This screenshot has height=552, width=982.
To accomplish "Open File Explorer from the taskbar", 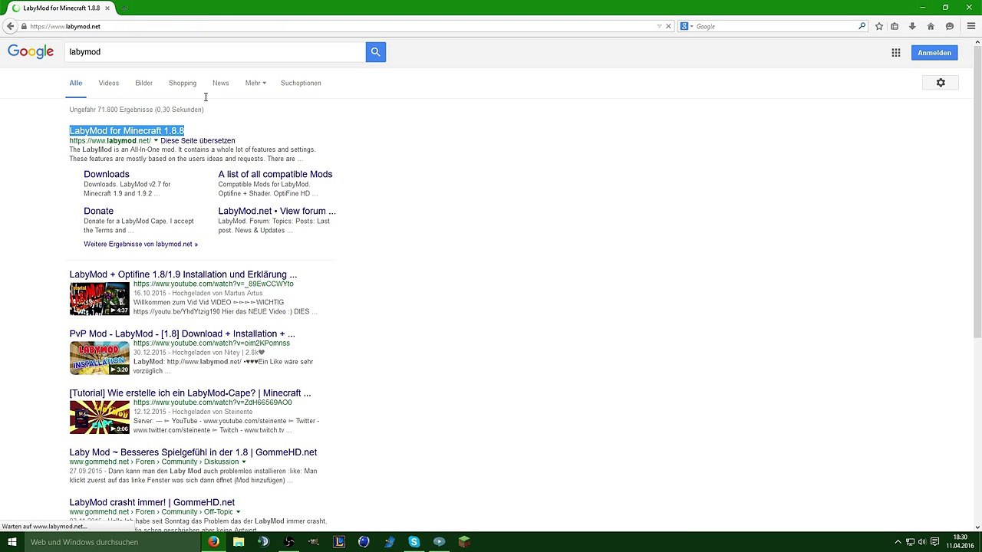I will pyautogui.click(x=239, y=542).
